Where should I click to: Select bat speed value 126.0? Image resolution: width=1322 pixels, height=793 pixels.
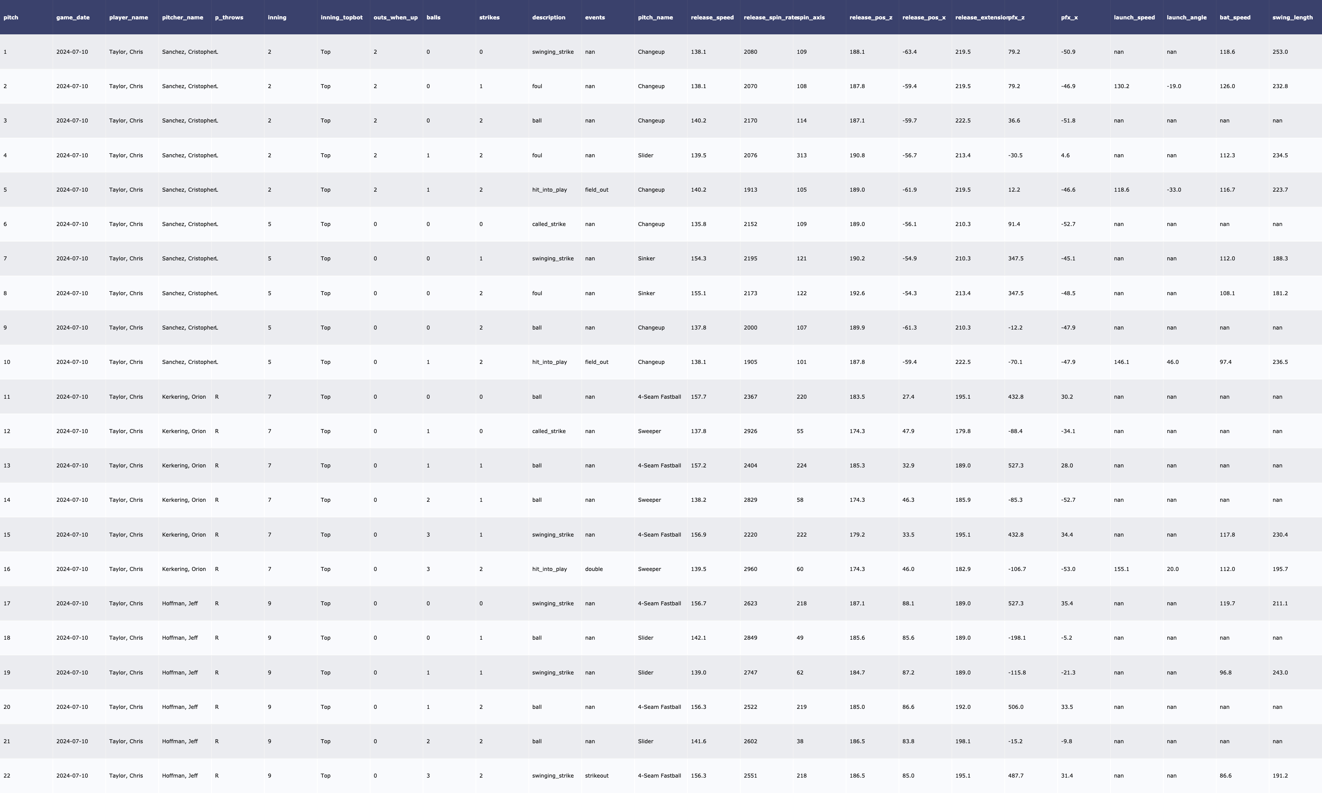pyautogui.click(x=1227, y=86)
